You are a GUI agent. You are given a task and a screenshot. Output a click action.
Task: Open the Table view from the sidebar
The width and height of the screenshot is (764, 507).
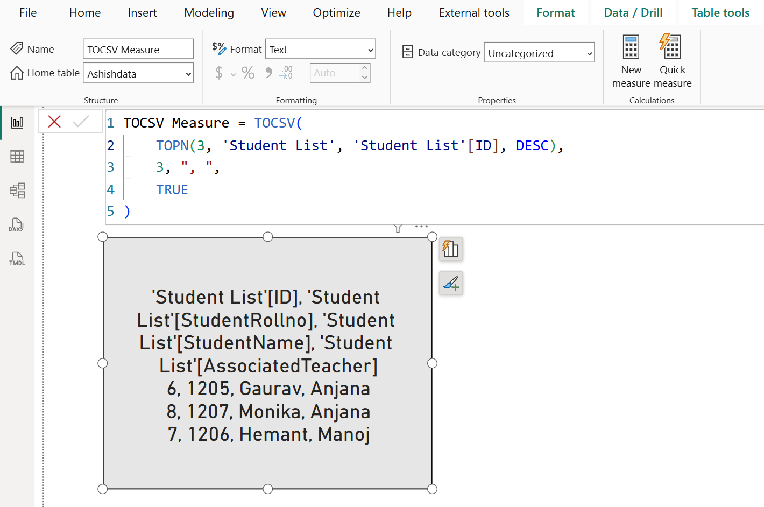click(17, 156)
